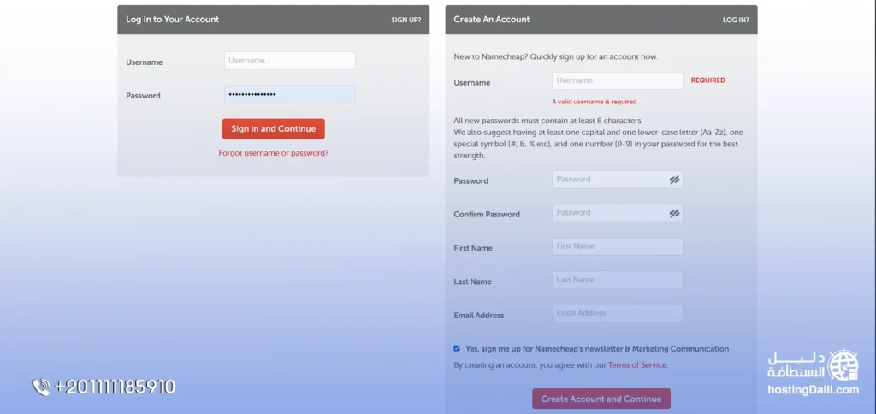Viewport: 876px width, 414px height.
Task: Focus the First Name input field
Action: [617, 246]
